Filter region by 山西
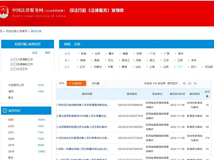214x160 pixels. click(x=166, y=67)
